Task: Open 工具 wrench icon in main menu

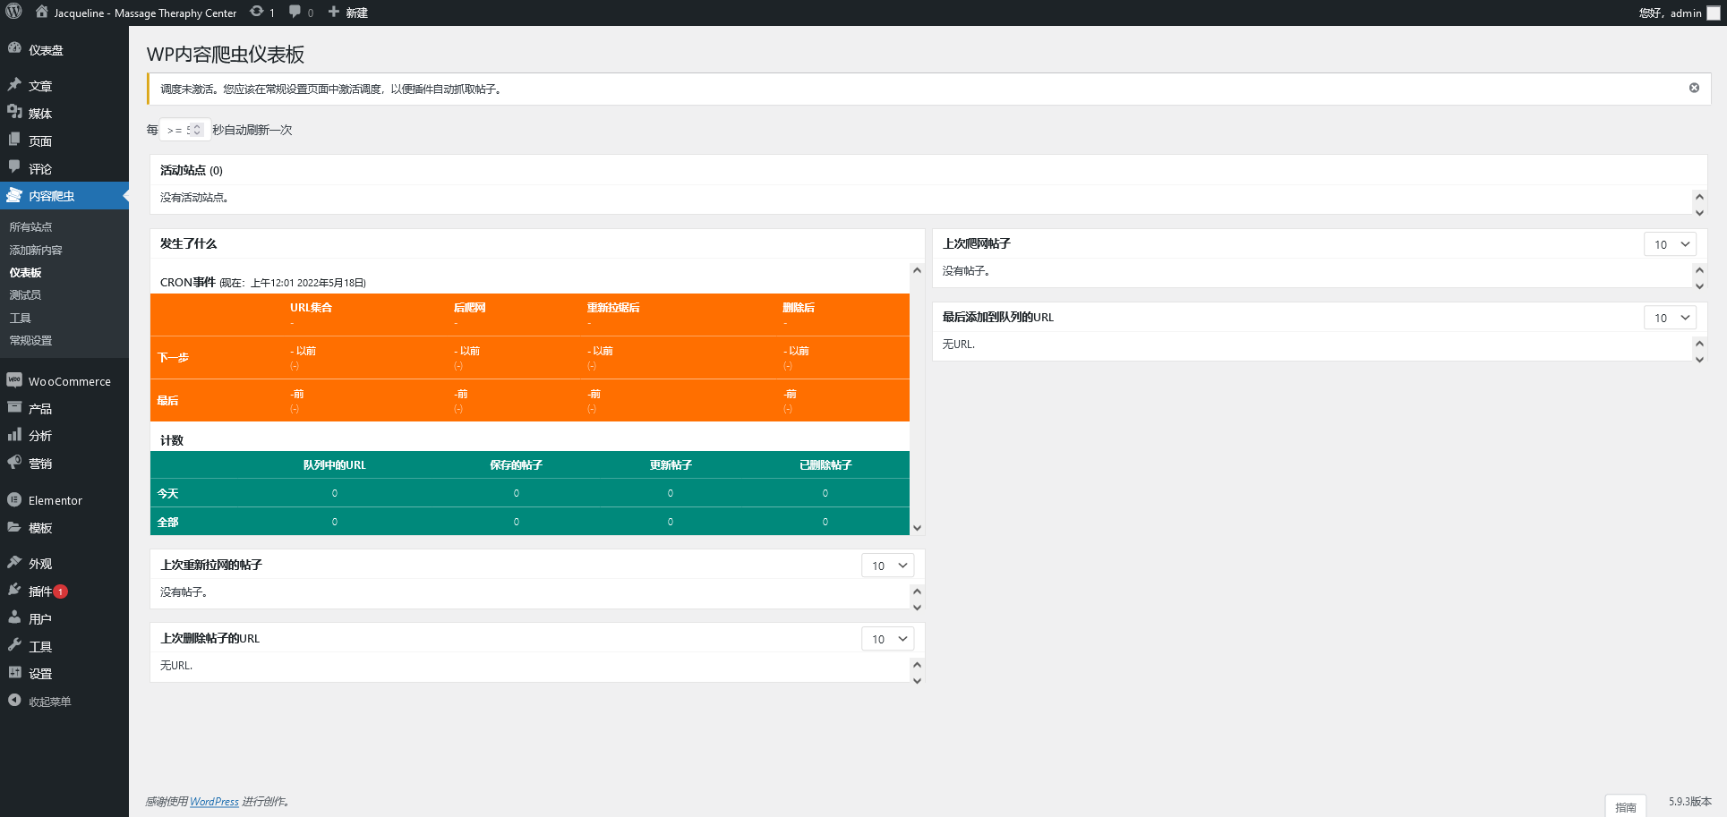Action: pyautogui.click(x=14, y=645)
